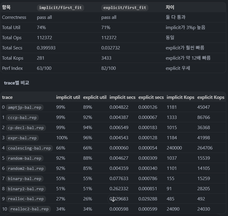Click the 차이 header cell
Screen dimensions: 228x216
[170, 7]
